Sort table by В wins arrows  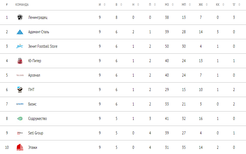tap(121, 5)
